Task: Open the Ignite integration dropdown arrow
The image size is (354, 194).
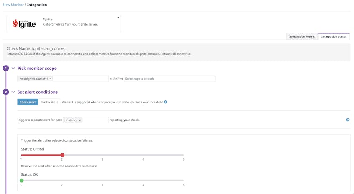Action: 118,18
